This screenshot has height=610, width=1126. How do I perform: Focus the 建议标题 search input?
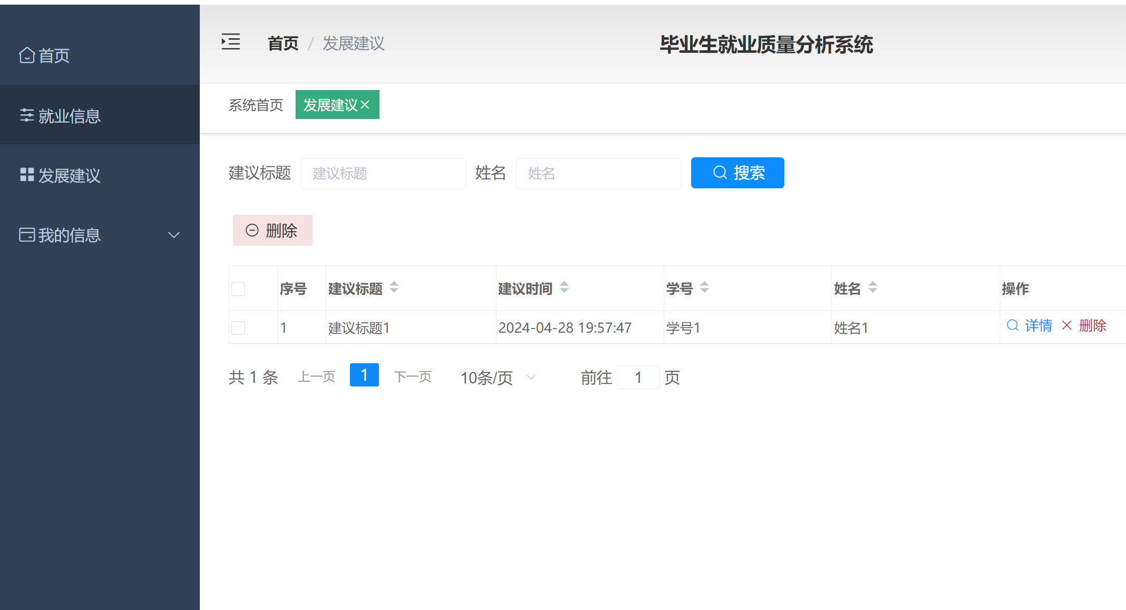tap(383, 173)
